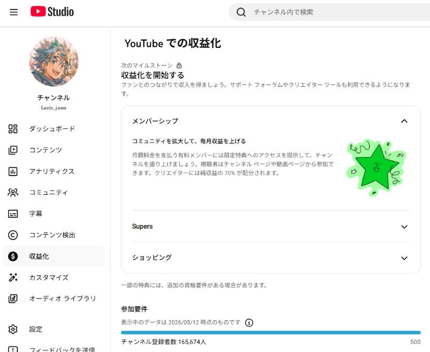Click the lock icon beside 次のマイルストーン
430x352 pixels.
point(179,65)
